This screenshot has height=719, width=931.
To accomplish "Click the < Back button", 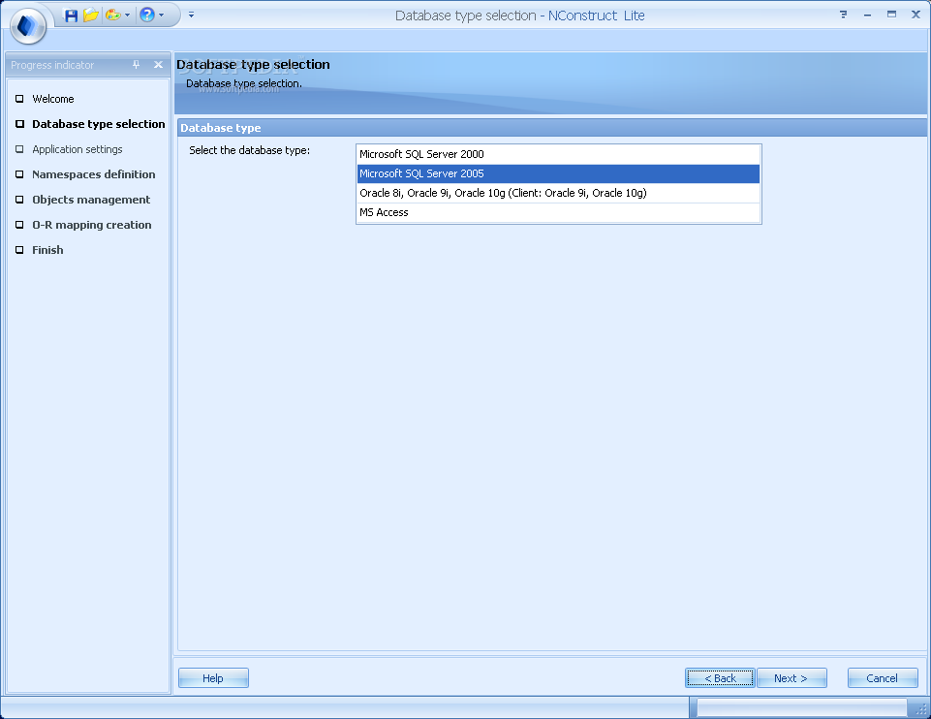I will 720,678.
